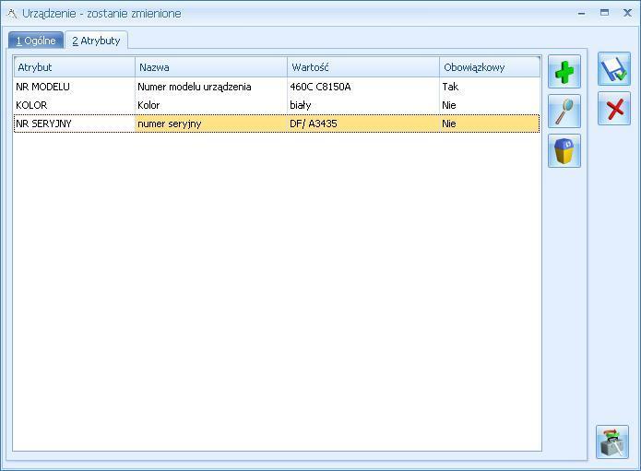Select the NR MODELU attribute cell
Viewport: 641px width, 471px height.
pos(75,87)
